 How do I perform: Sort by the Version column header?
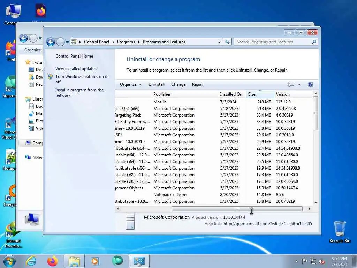click(x=294, y=94)
